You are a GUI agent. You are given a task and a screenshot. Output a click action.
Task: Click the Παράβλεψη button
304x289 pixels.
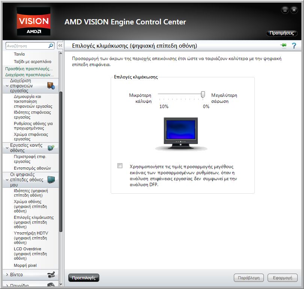click(249, 278)
